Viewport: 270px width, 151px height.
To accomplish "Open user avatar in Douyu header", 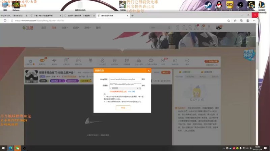I will 219,27.
